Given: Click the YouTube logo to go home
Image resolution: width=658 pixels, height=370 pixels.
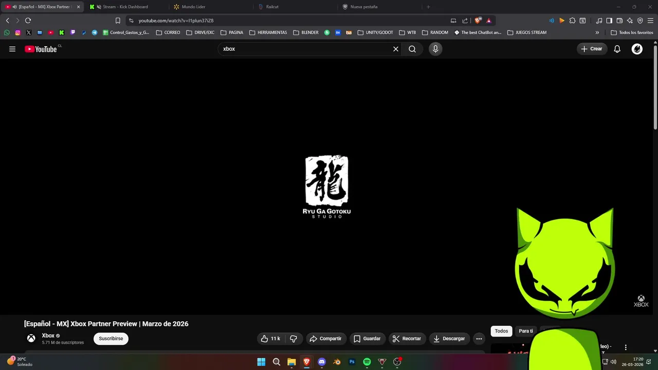Looking at the screenshot, I should [x=41, y=49].
